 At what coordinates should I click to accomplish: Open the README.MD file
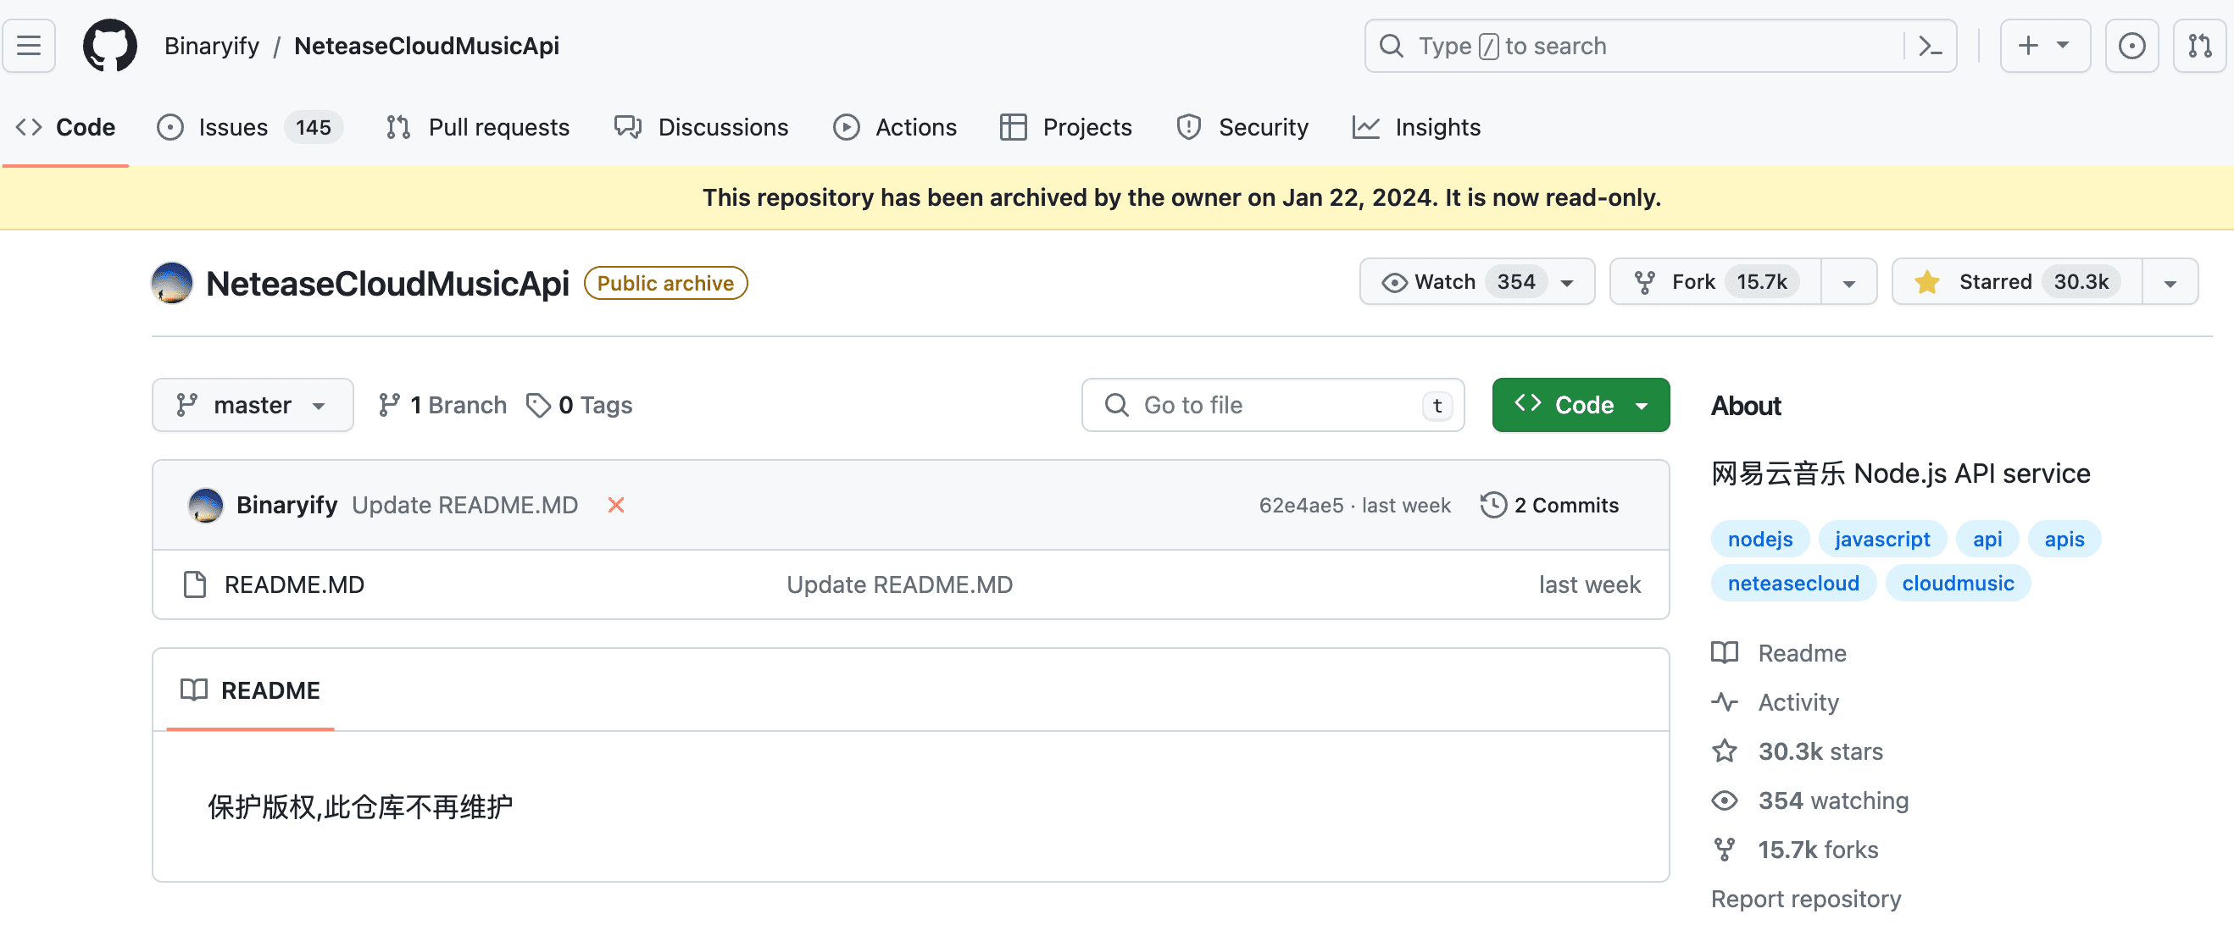(x=294, y=584)
